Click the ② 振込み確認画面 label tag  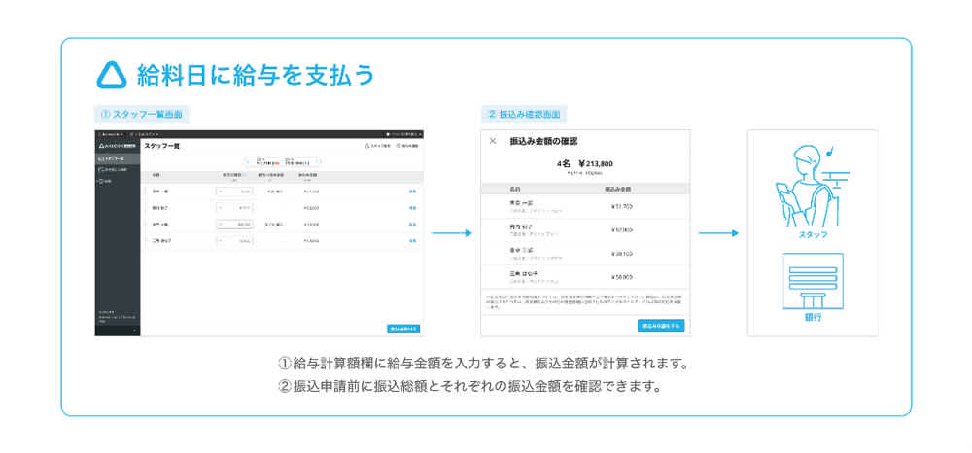coord(524,114)
